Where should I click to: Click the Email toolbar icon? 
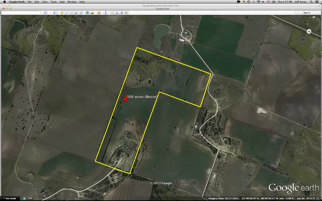[x=112, y=13]
